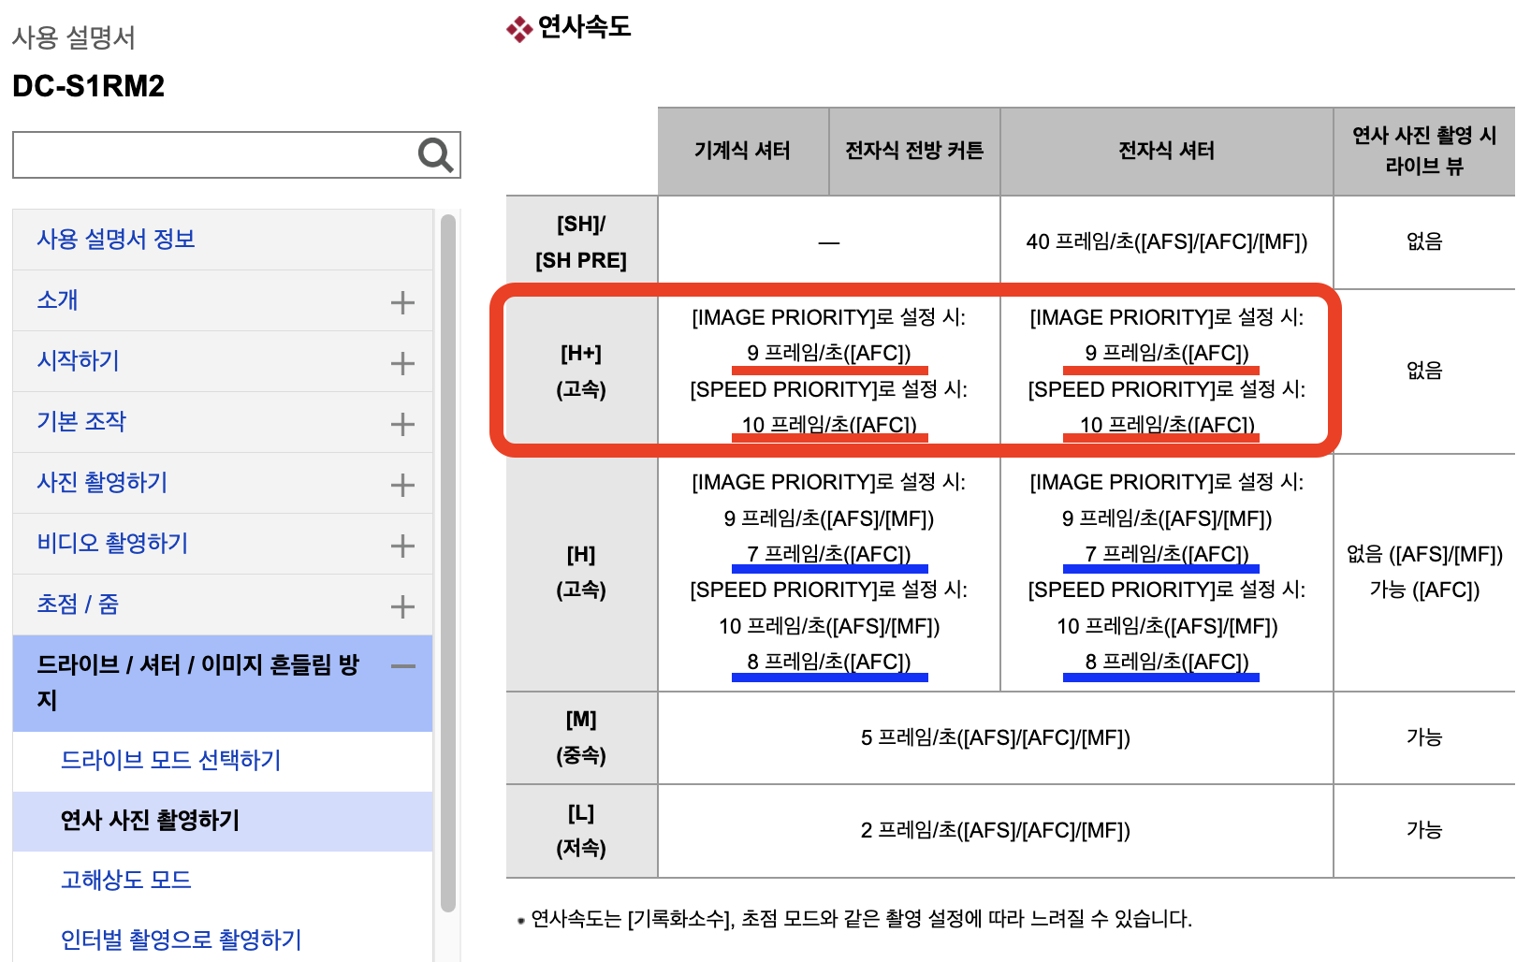The height and width of the screenshot is (962, 1531).
Task: Open 사용 설명서 정보 link
Action: [x=115, y=240]
